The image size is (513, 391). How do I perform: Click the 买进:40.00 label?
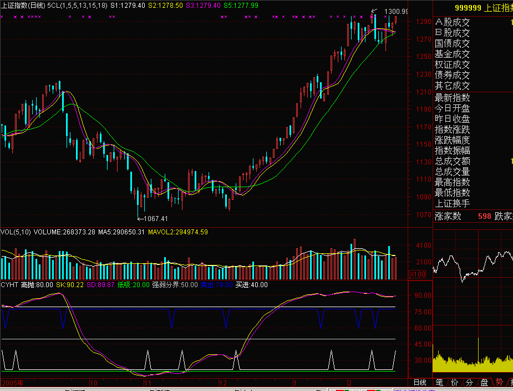tap(252, 285)
